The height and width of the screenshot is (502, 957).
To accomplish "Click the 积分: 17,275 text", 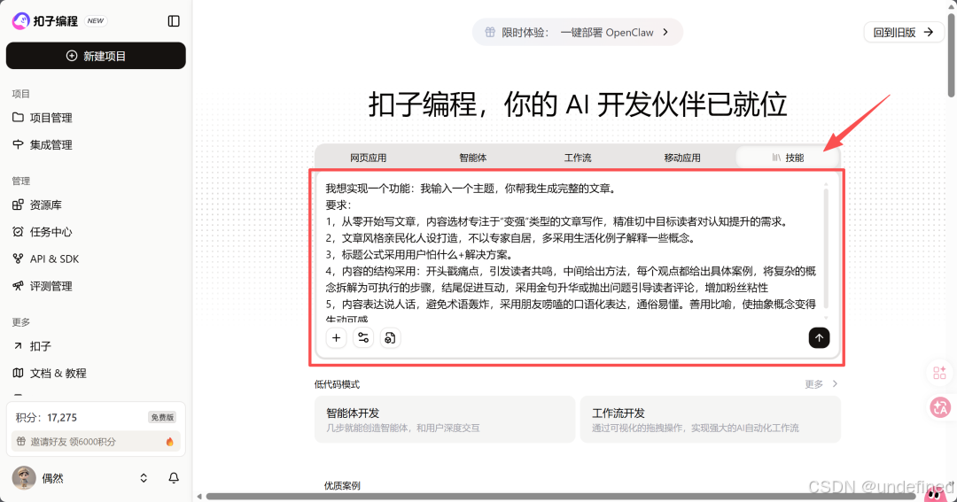I will pyautogui.click(x=46, y=418).
